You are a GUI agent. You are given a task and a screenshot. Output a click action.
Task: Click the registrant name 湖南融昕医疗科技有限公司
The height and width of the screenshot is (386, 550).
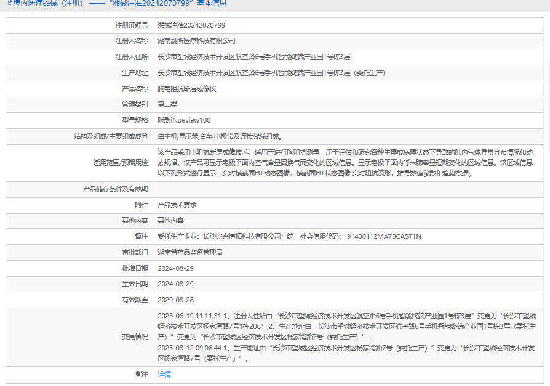tap(196, 41)
